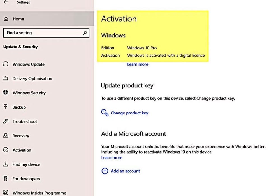This screenshot has width=269, height=196.
Task: Open For developers settings
Action: (x=26, y=179)
